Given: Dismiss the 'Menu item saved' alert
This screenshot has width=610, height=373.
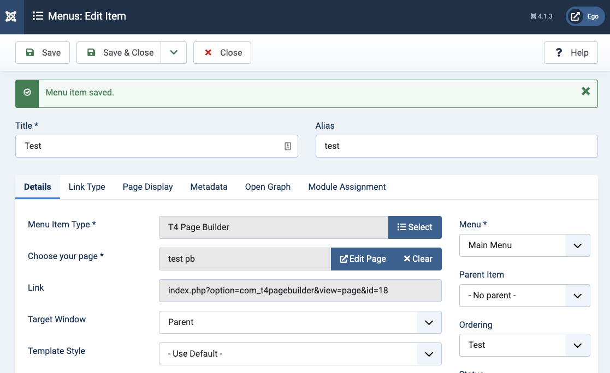Looking at the screenshot, I should point(585,92).
